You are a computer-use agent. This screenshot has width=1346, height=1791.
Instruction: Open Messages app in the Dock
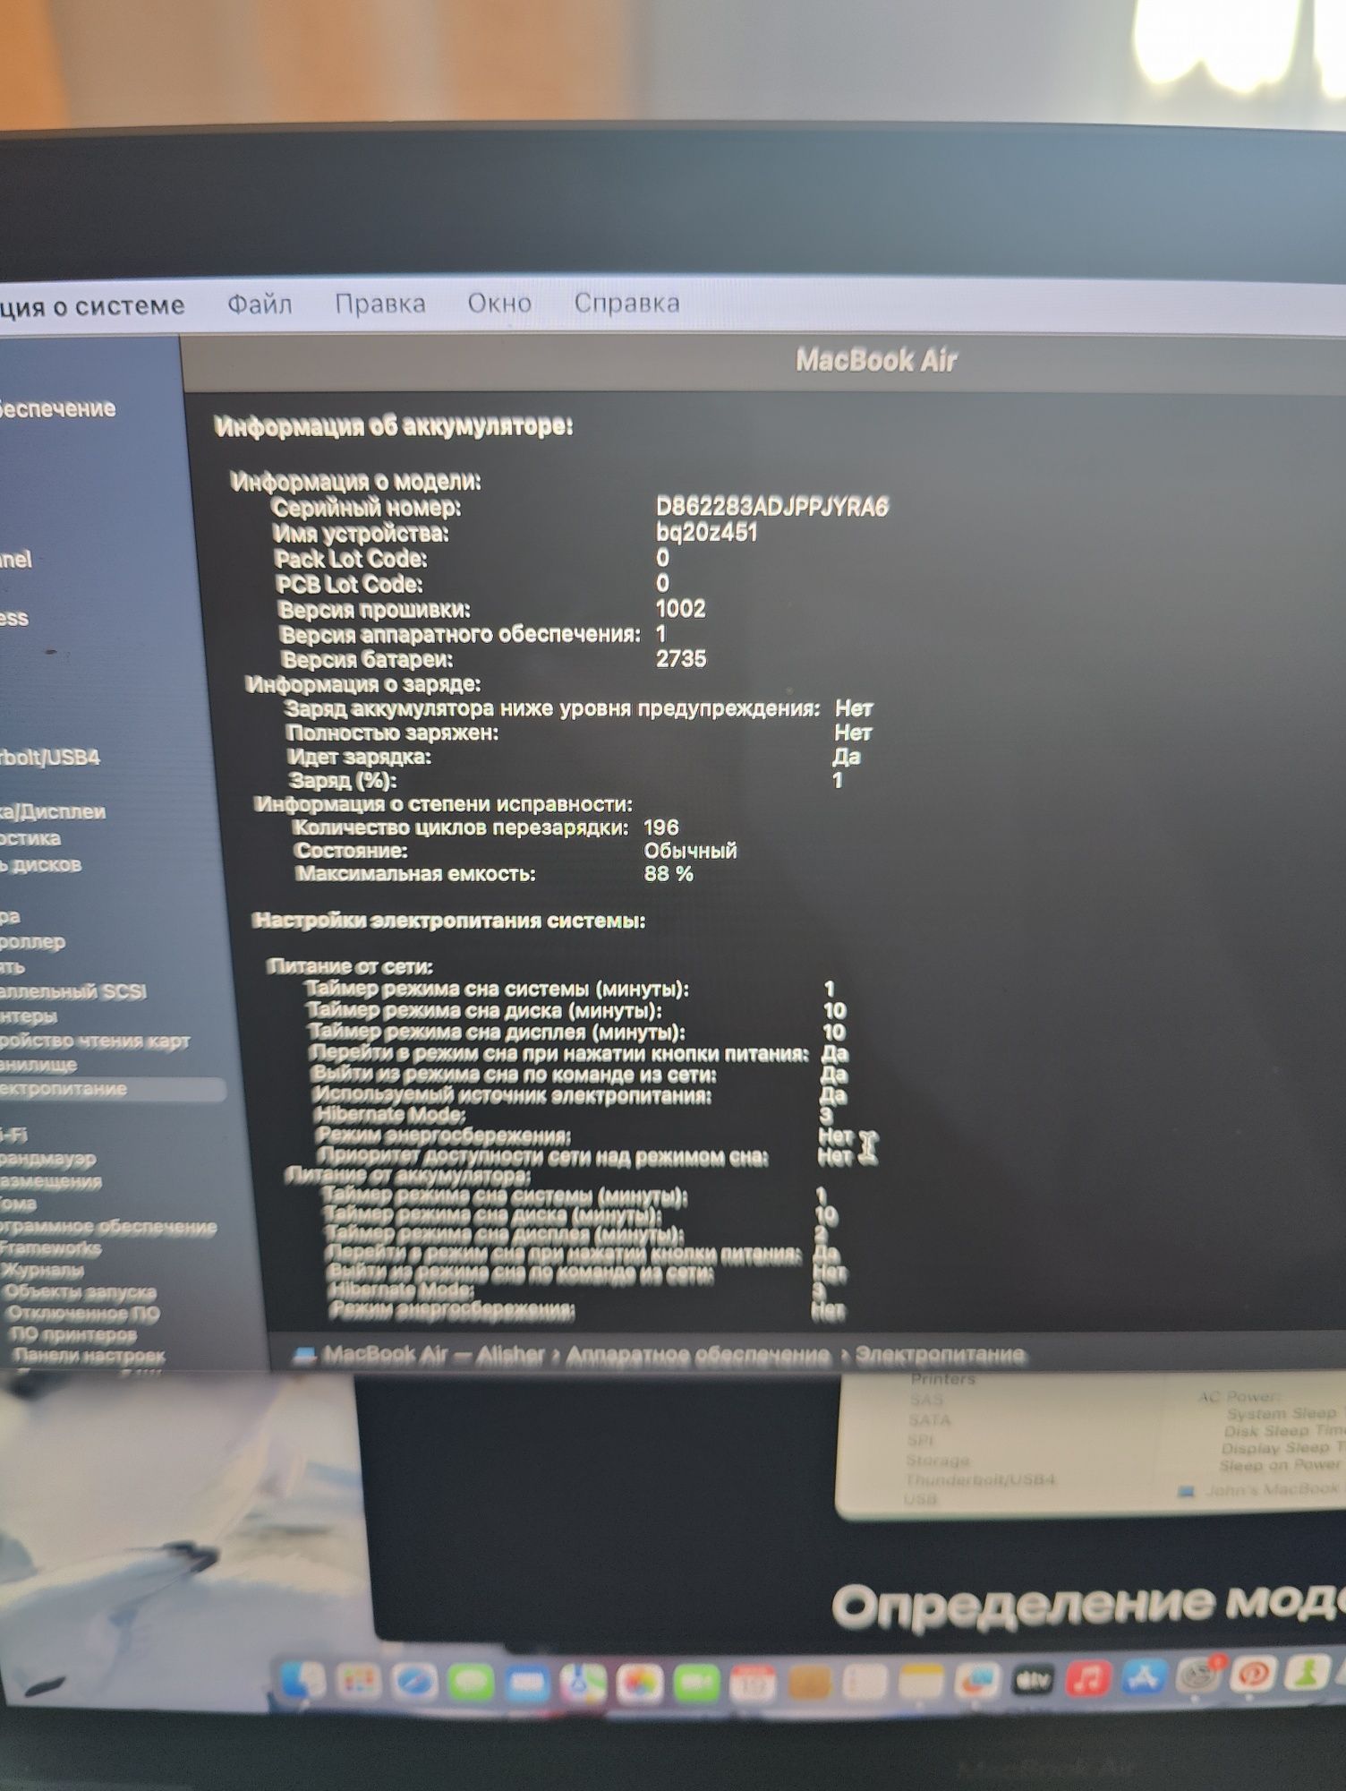(471, 1683)
